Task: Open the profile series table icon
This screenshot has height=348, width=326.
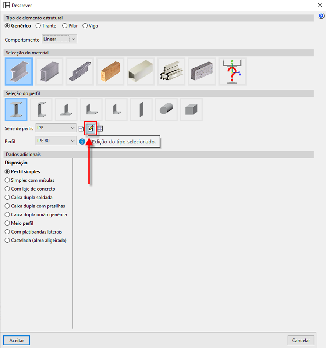Action: click(100, 128)
